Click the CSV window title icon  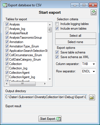5,5
